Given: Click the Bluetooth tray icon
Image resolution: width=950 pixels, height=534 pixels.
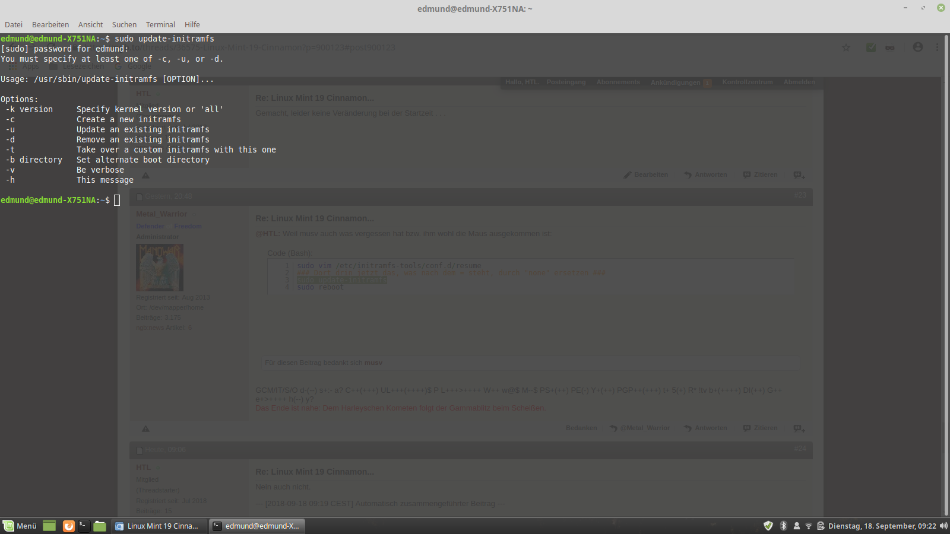Looking at the screenshot, I should coord(783,526).
